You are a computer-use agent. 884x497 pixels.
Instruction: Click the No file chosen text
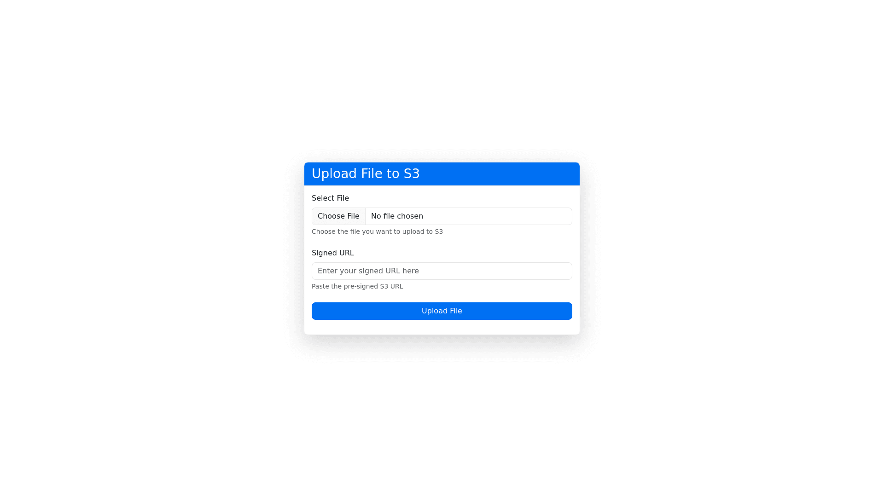[397, 216]
